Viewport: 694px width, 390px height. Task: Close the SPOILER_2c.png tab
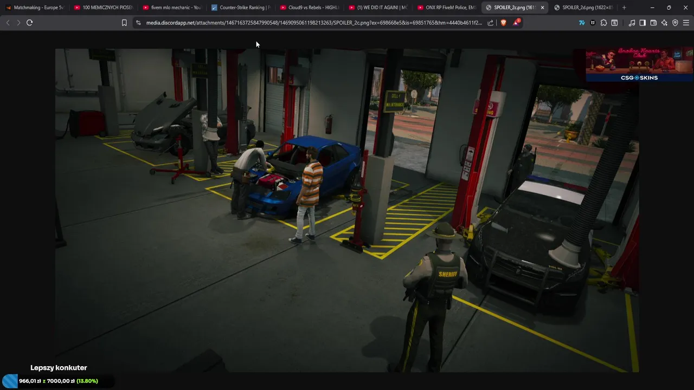(x=542, y=8)
